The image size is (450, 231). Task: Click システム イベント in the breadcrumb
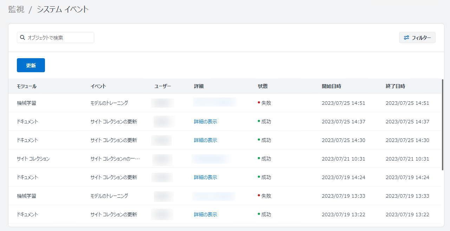pos(63,9)
